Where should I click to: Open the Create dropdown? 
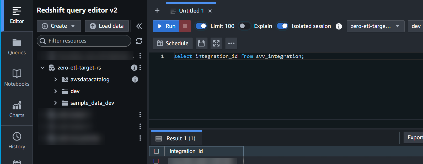(x=59, y=26)
